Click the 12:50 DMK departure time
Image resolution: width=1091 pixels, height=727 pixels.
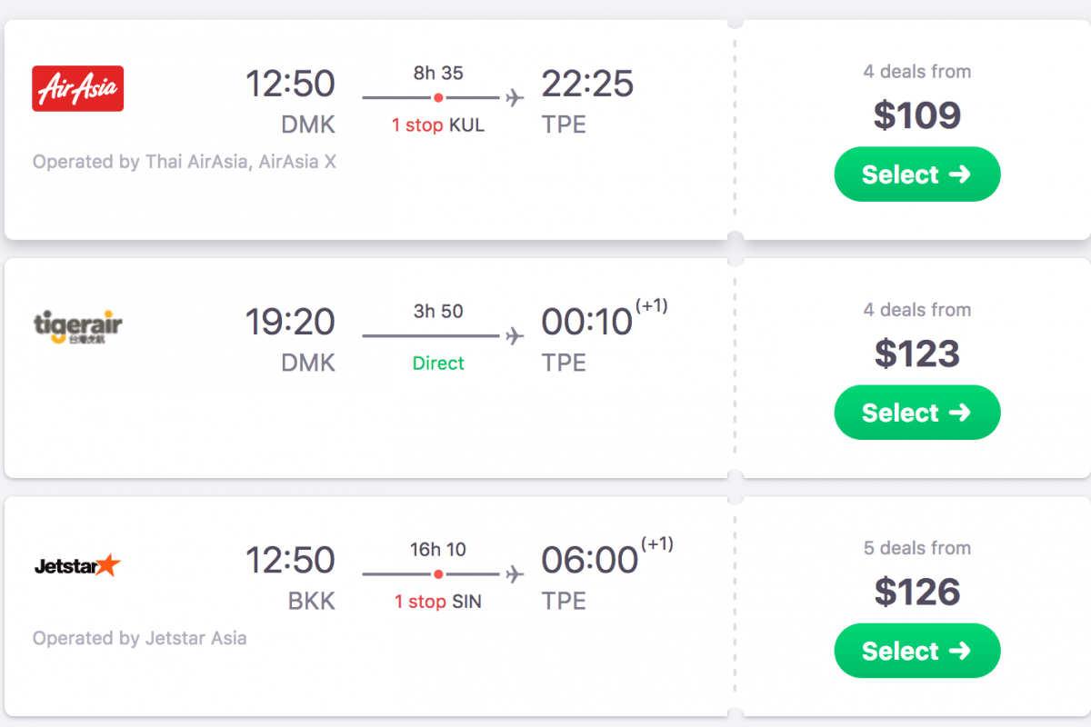[290, 85]
